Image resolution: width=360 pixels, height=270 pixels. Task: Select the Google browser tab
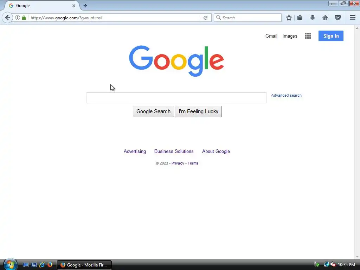click(41, 6)
